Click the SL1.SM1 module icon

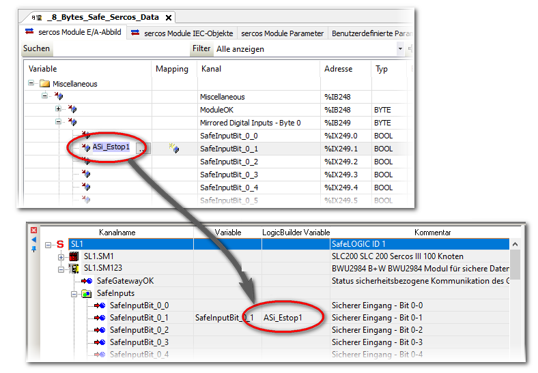[x=74, y=256]
